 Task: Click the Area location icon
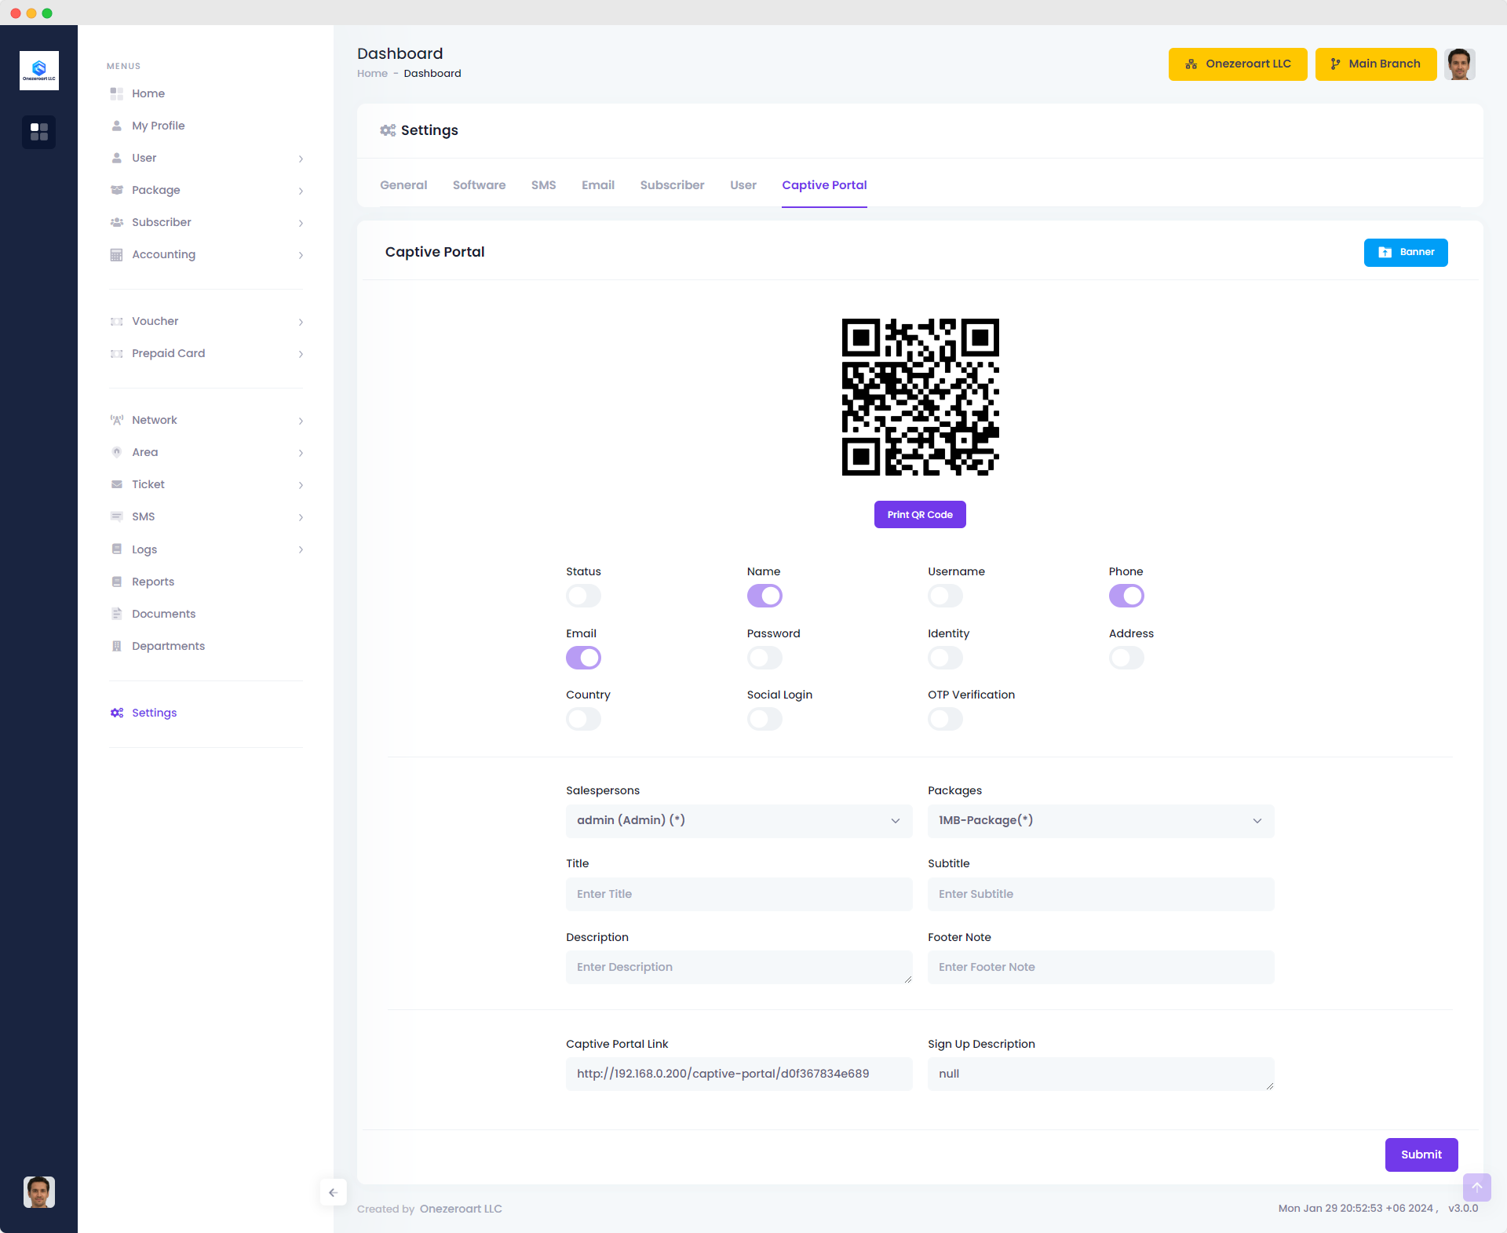coord(117,452)
